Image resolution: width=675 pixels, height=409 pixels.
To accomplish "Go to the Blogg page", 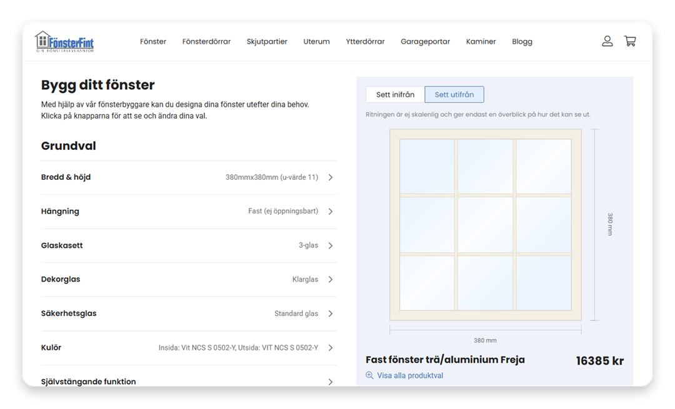I will [522, 41].
